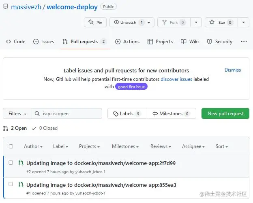Open the Fork options dropdown arrow

(196, 22)
